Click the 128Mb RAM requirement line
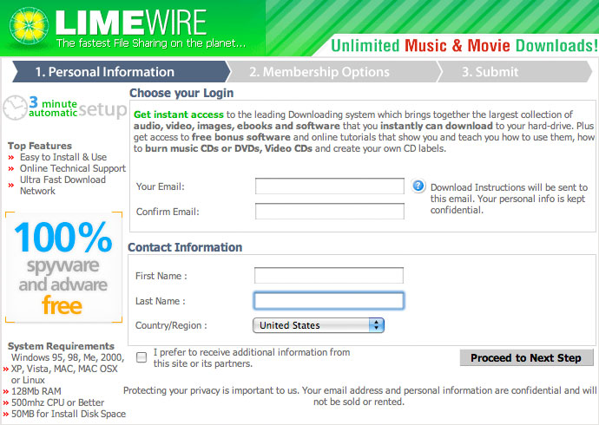 (x=36, y=391)
